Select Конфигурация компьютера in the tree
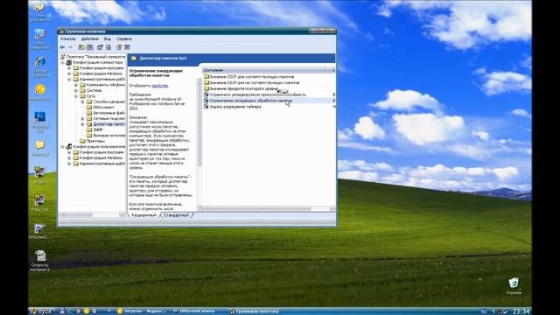The height and width of the screenshot is (315, 560). [97, 62]
